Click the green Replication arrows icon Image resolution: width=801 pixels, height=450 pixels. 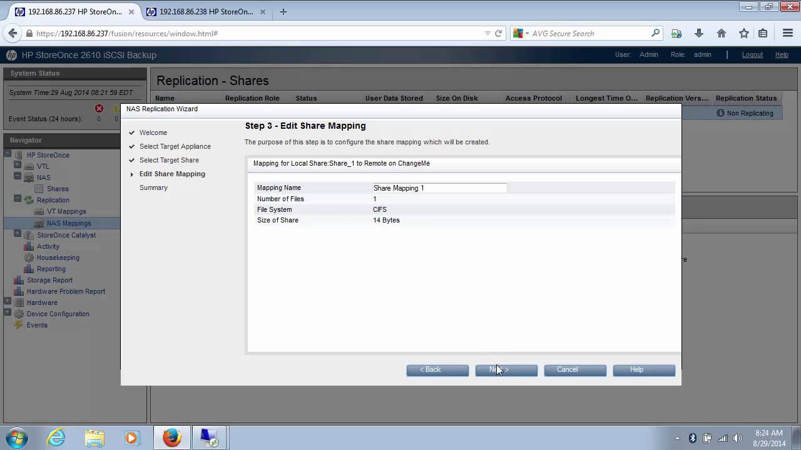click(x=29, y=200)
